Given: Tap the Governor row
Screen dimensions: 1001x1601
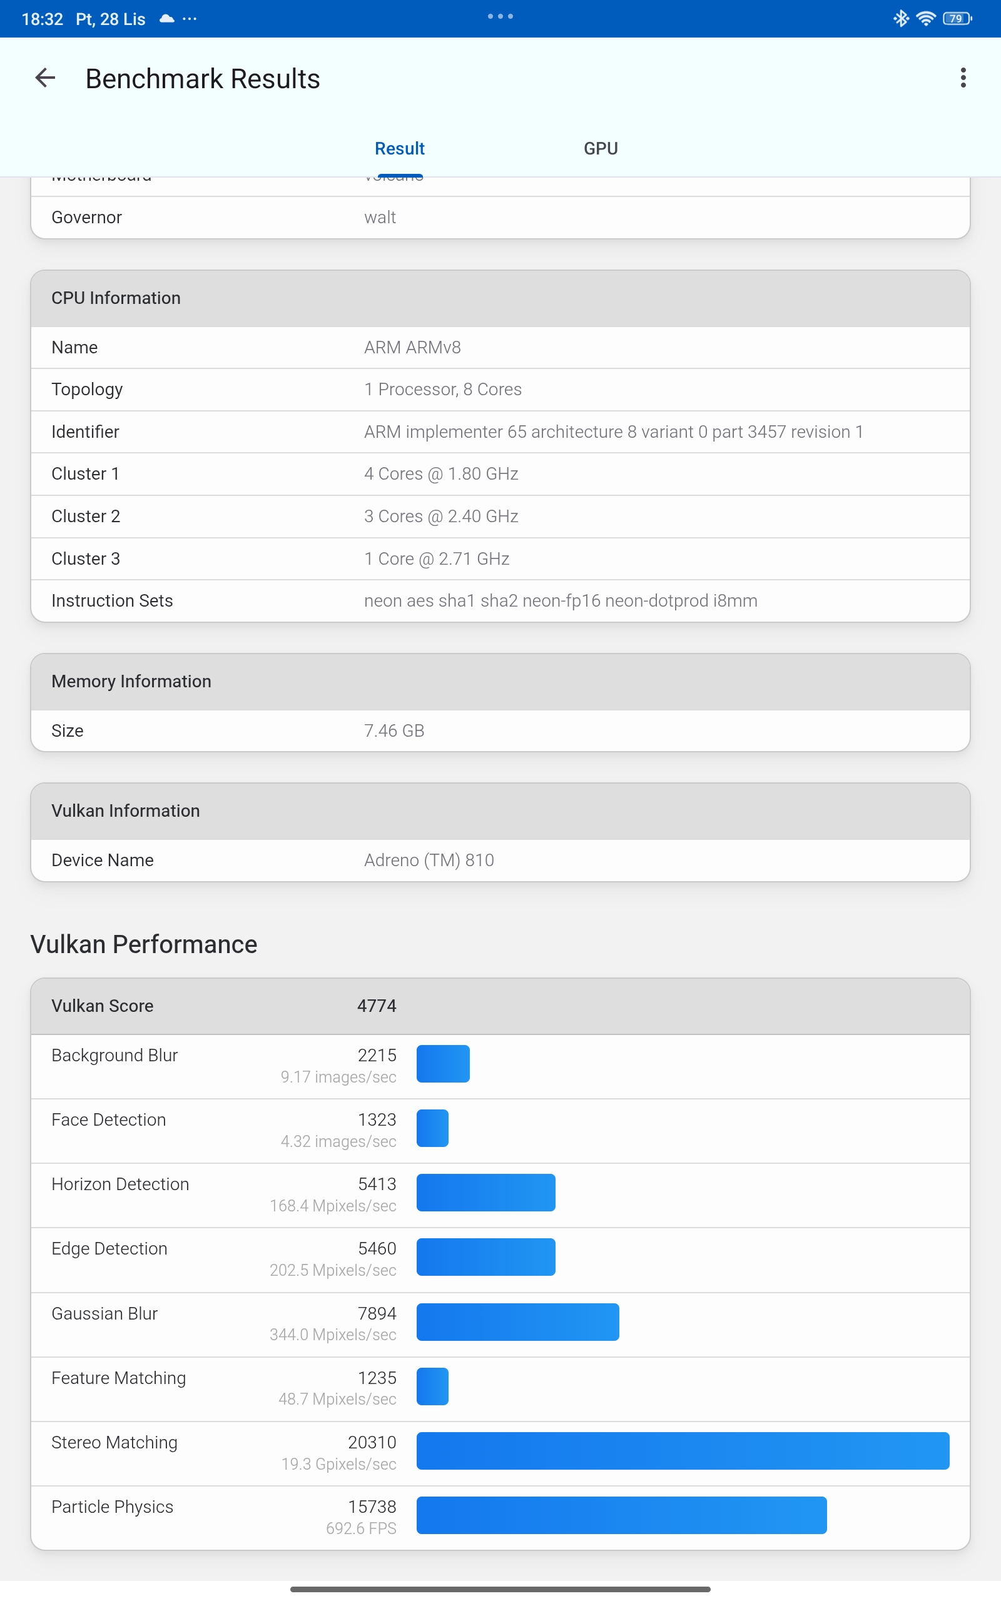Looking at the screenshot, I should (x=500, y=218).
